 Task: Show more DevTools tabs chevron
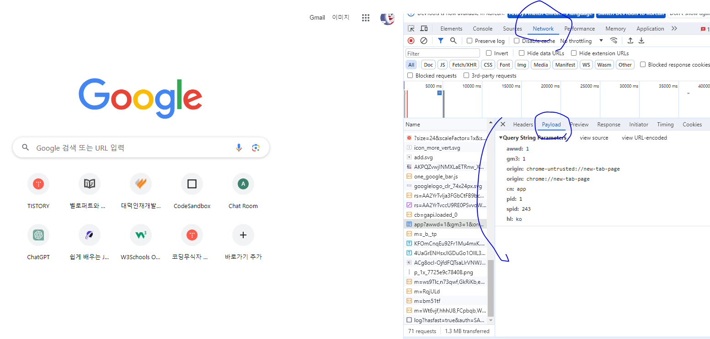[x=674, y=28]
